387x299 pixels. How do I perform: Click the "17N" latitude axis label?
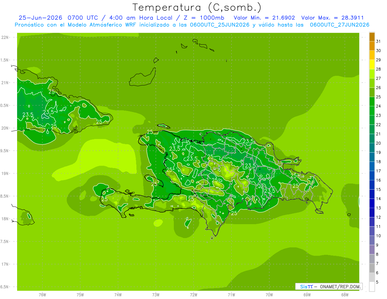[x=5, y=264]
